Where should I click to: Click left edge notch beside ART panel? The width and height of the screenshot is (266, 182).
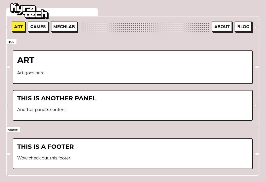pos(8,67)
